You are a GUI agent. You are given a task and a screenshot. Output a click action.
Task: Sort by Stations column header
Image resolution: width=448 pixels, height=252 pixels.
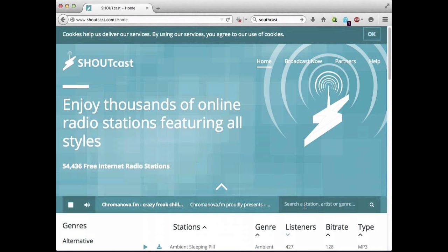tap(190, 227)
